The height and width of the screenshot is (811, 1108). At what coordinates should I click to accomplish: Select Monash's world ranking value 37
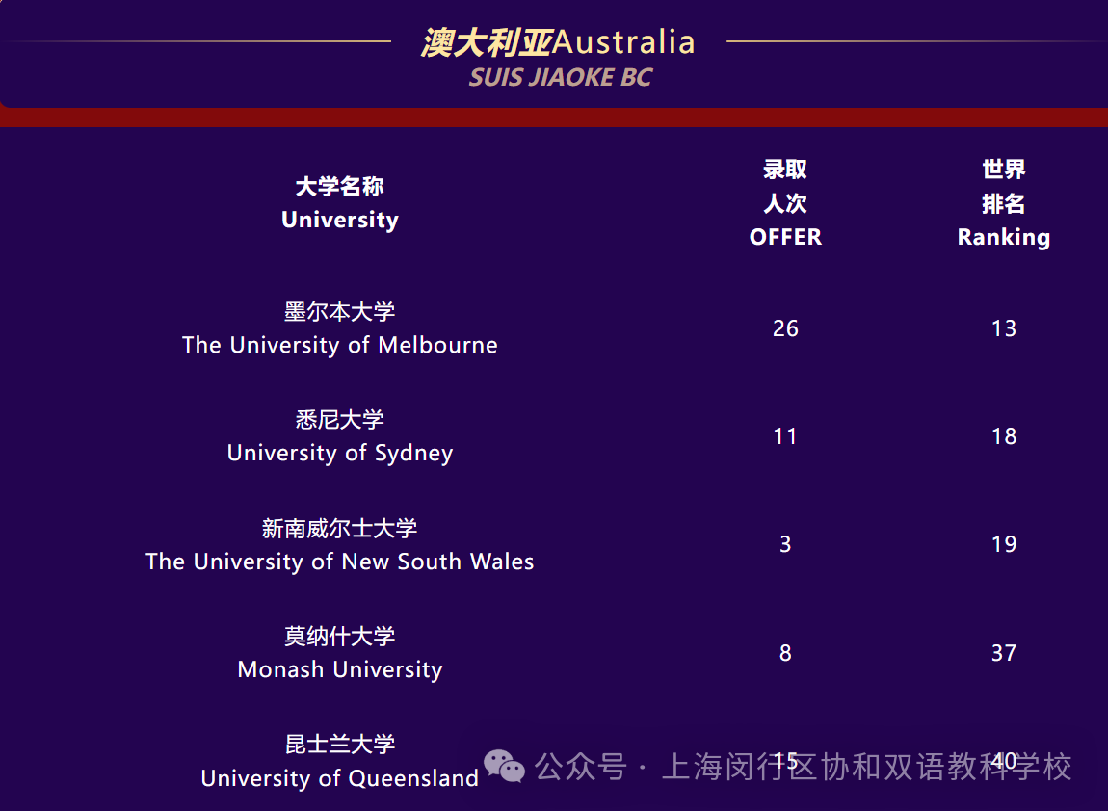[1003, 653]
